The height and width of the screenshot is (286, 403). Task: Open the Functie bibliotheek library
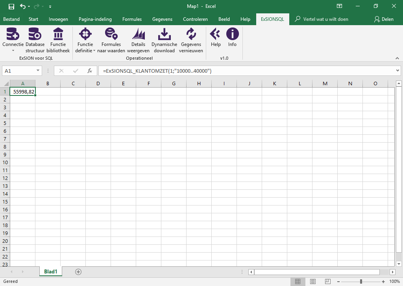58,40
